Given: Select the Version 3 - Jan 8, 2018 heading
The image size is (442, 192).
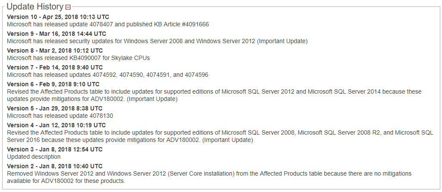Looking at the screenshot, I should 55,149.
